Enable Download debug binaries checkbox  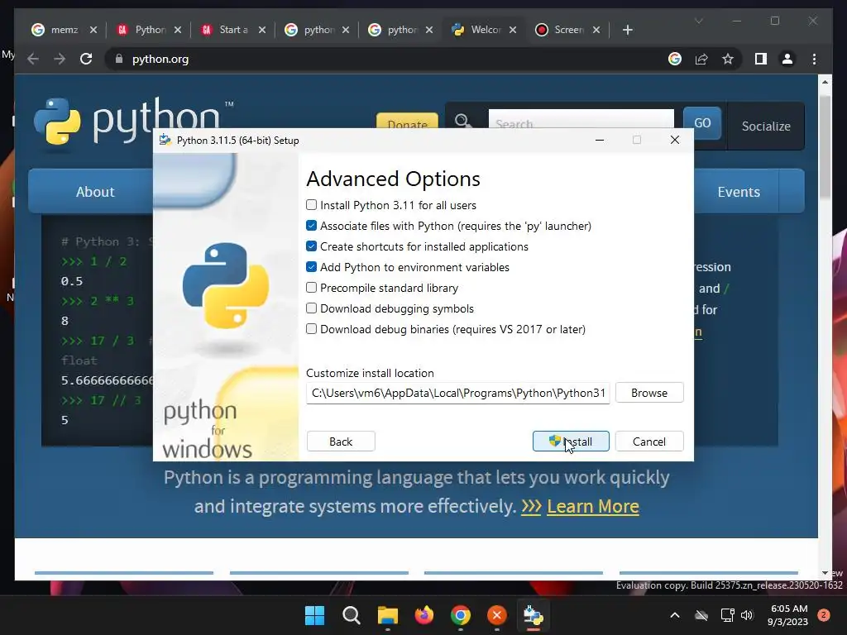(x=311, y=329)
